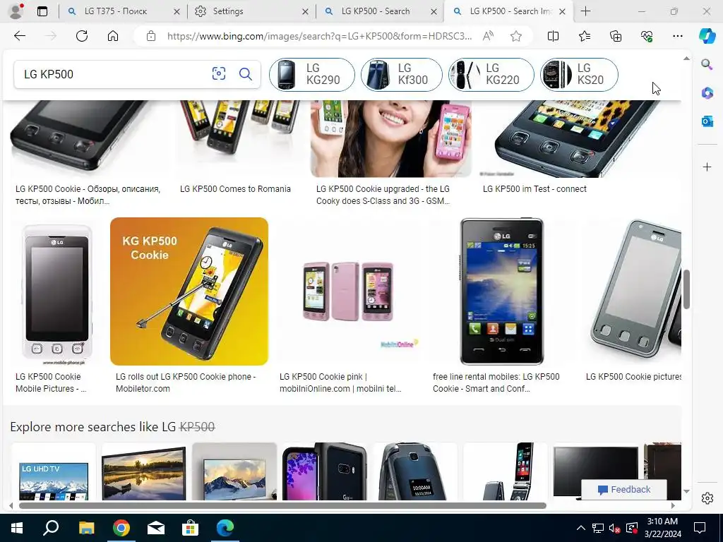Image resolution: width=723 pixels, height=542 pixels.
Task: Open clock and date in taskbar
Action: (x=662, y=528)
